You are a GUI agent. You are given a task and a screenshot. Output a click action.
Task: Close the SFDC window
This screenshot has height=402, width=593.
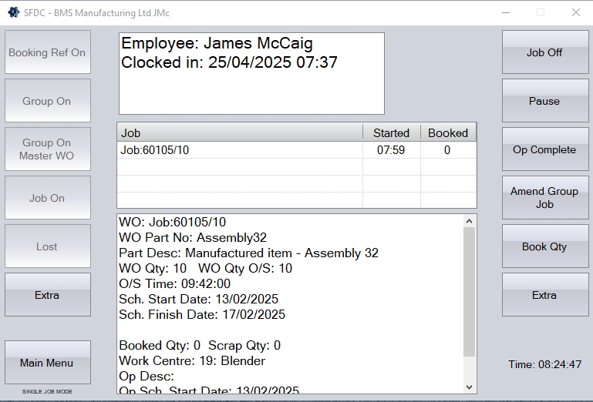click(575, 12)
